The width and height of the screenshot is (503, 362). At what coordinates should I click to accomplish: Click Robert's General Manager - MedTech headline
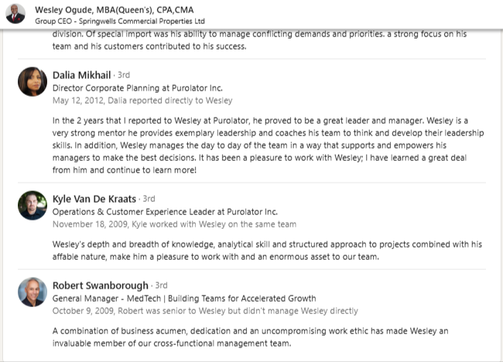point(183,299)
